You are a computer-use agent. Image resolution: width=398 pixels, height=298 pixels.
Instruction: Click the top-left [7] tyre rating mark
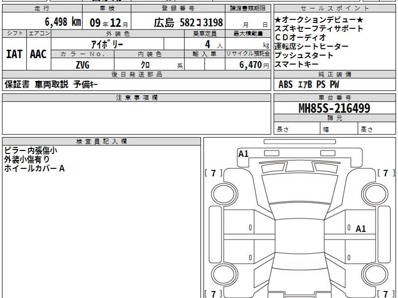pos(214,173)
